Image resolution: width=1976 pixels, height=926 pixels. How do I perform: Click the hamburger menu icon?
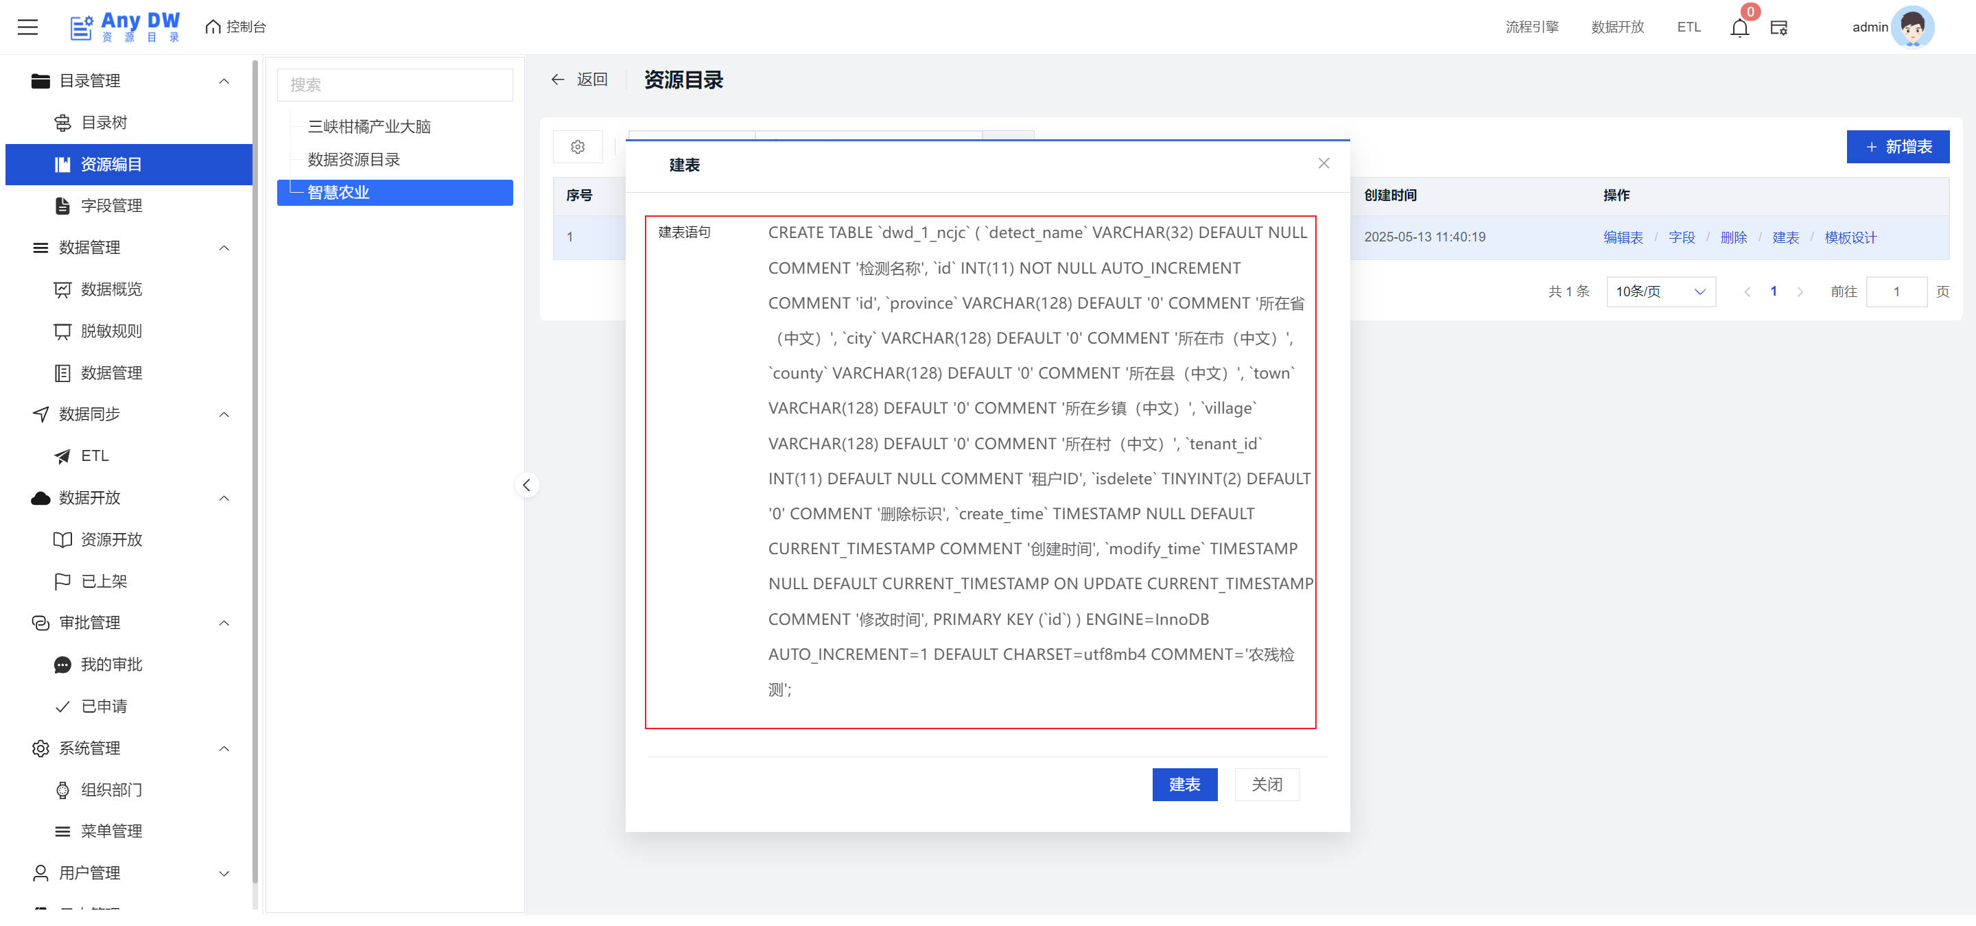coord(27,27)
